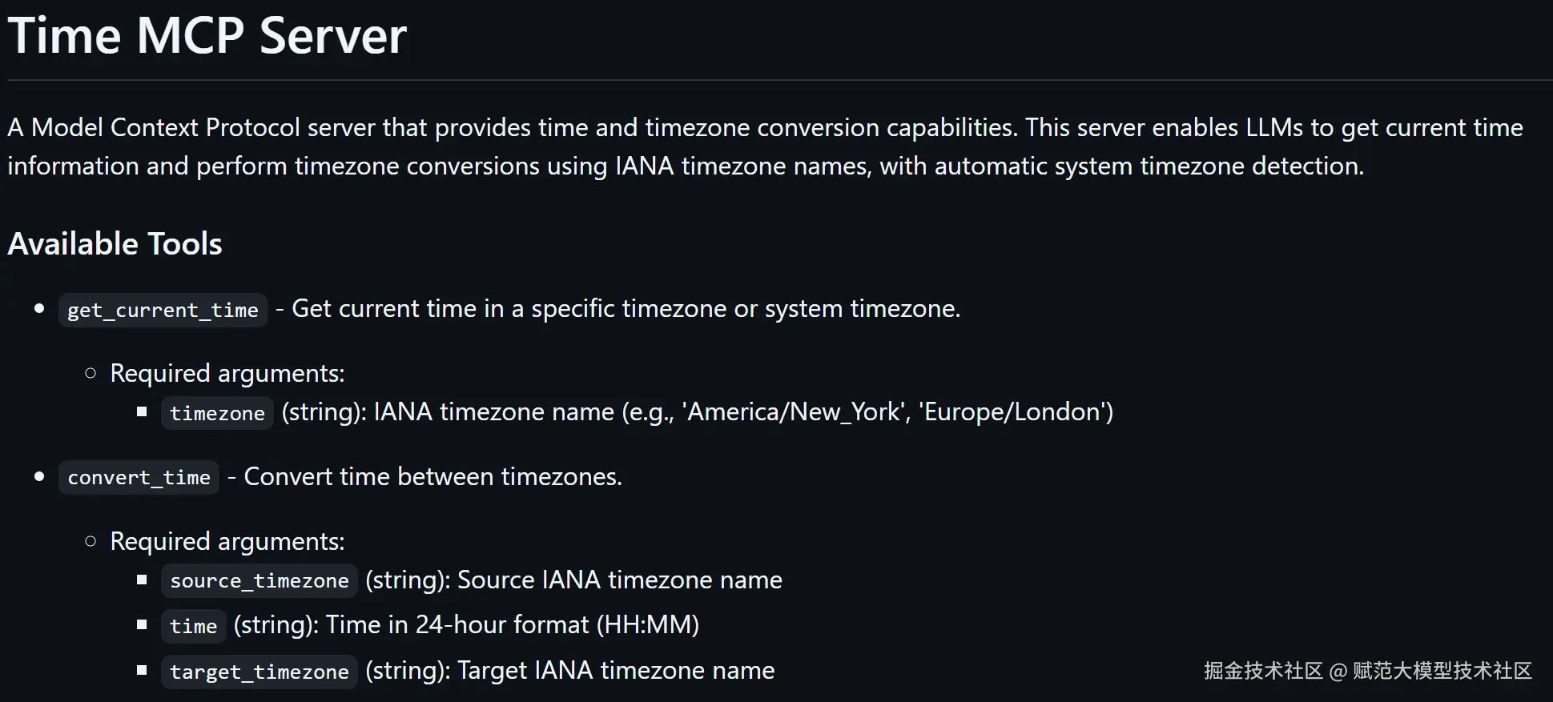This screenshot has height=702, width=1553.
Task: Click the source_timezone argument code tag
Action: [x=259, y=580]
